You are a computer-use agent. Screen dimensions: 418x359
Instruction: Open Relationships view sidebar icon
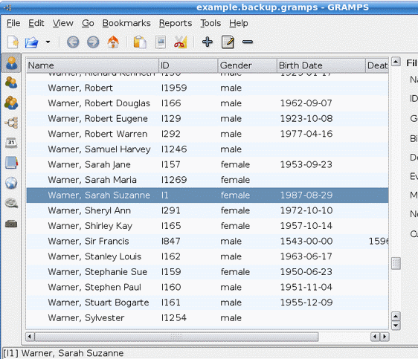[11, 83]
